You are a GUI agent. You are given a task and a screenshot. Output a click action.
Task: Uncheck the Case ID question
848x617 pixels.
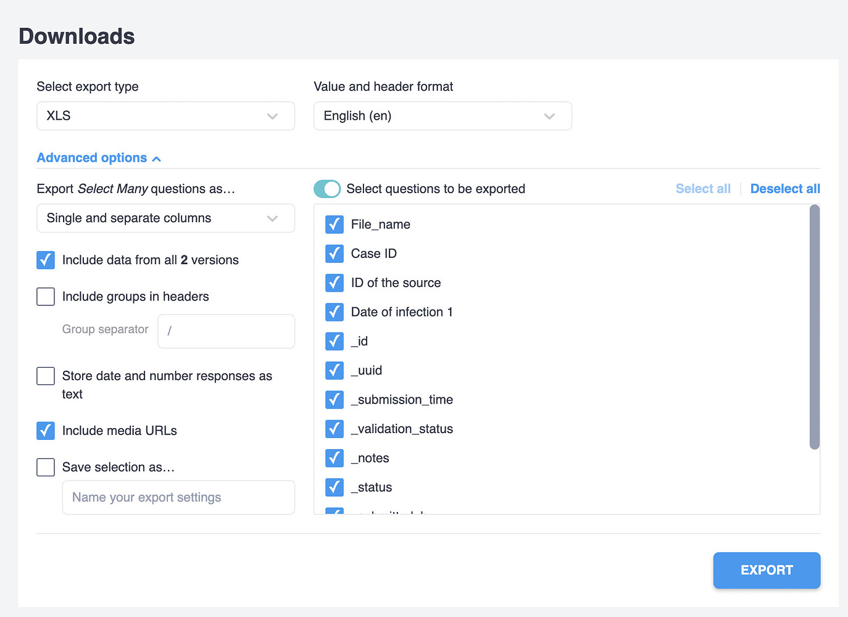(334, 254)
